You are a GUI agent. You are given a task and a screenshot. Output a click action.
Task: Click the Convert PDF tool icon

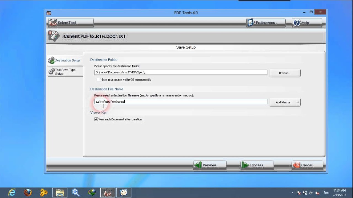click(54, 36)
